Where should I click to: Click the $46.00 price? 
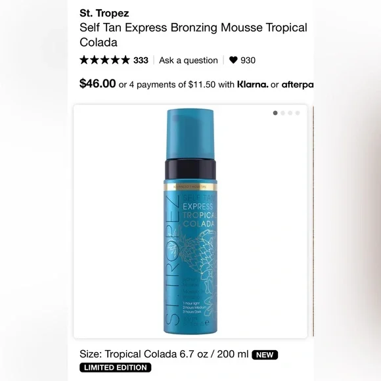[98, 83]
